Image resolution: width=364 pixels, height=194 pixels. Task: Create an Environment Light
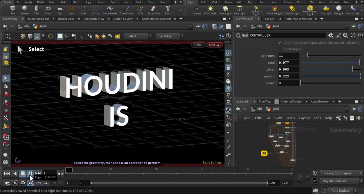tap(310, 11)
